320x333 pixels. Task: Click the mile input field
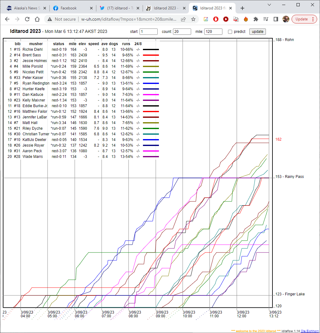[x=213, y=31]
